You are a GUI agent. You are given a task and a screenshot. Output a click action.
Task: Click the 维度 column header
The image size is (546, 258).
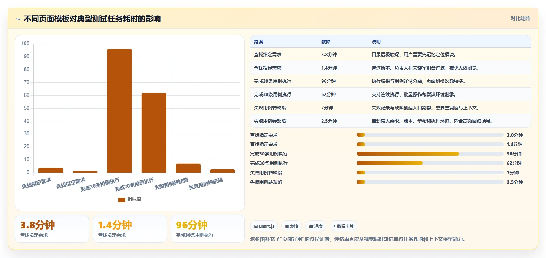point(258,42)
